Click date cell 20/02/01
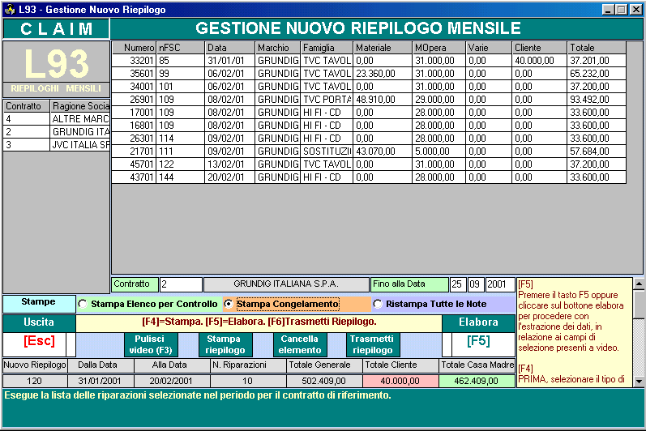Viewport: 646px width, 431px height. click(229, 177)
